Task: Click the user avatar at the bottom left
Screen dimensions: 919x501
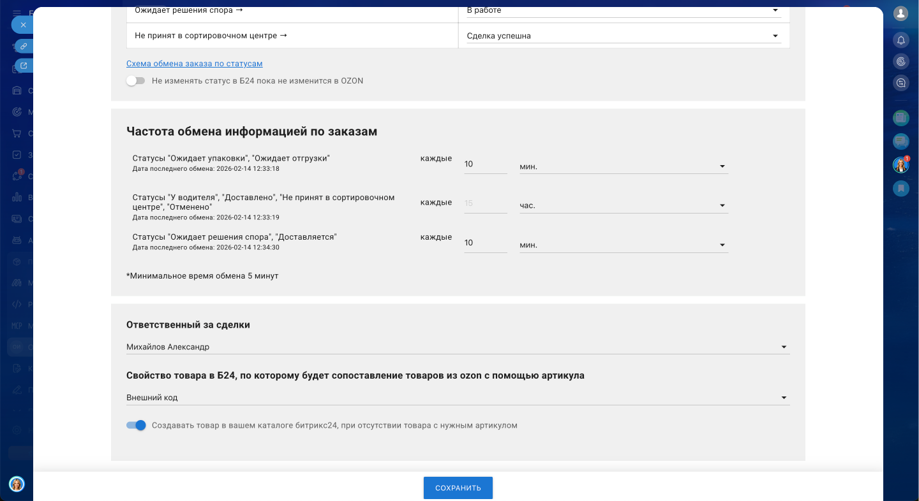Action: point(17,484)
